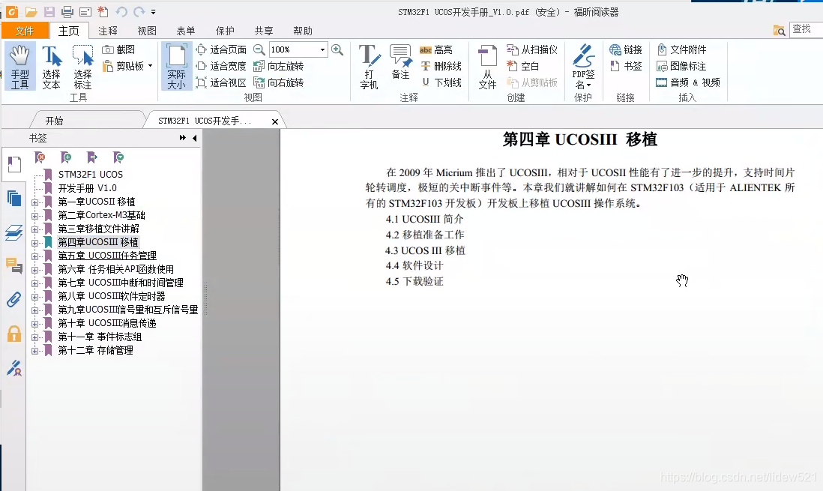The height and width of the screenshot is (491, 823).
Task: Expand the 第五章 UCOSIII任务管理 bookmark
Action: tap(34, 256)
